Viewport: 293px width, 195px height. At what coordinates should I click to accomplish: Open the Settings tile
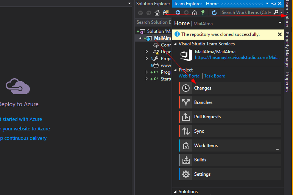230,174
